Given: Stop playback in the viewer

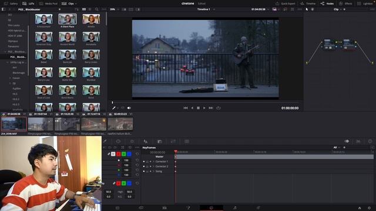Looking at the screenshot, I should tap(199, 108).
